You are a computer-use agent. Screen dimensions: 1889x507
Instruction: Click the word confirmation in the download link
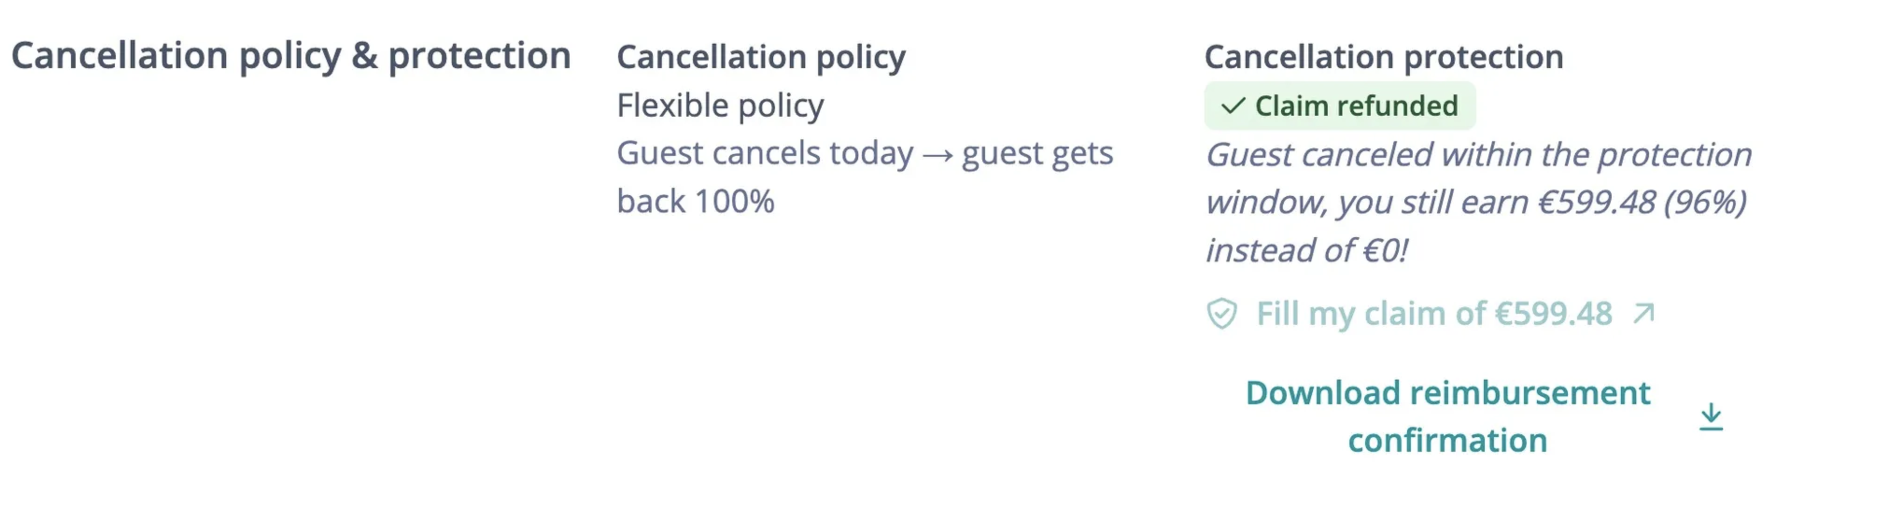[x=1447, y=441]
